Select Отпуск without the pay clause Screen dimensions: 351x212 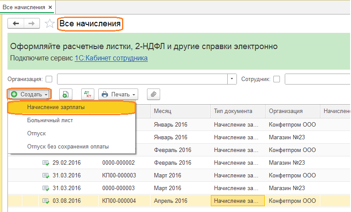(x=36, y=133)
